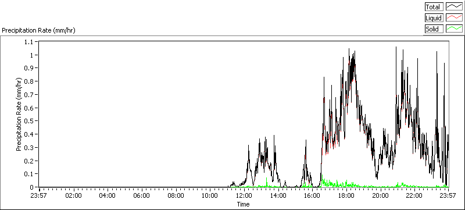Click the 08:00 time tick label
This screenshot has height=210, width=465.
176,196
